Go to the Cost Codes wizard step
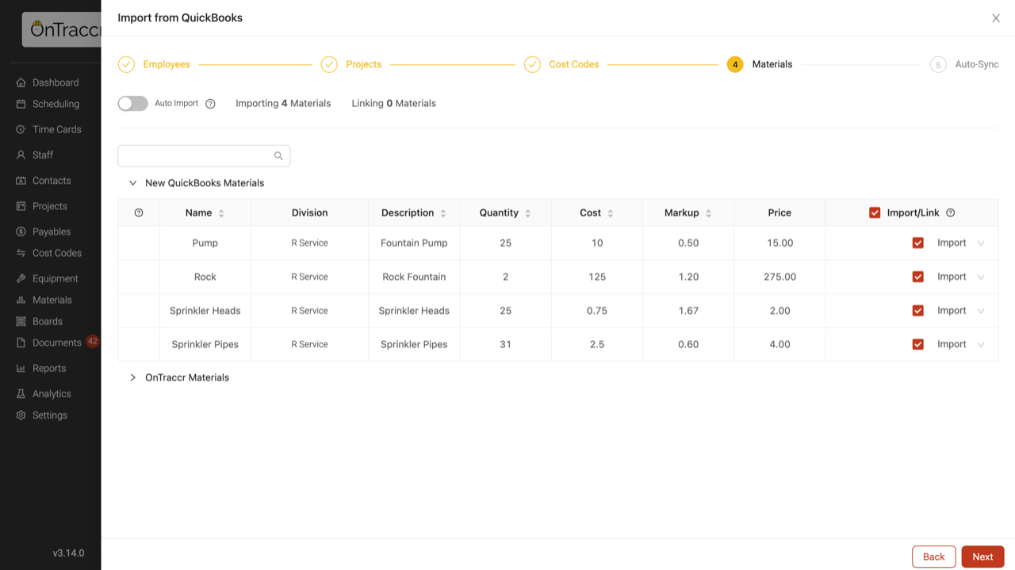 (x=561, y=64)
